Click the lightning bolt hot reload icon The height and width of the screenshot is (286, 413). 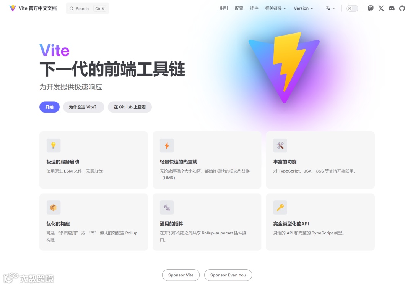pos(167,145)
